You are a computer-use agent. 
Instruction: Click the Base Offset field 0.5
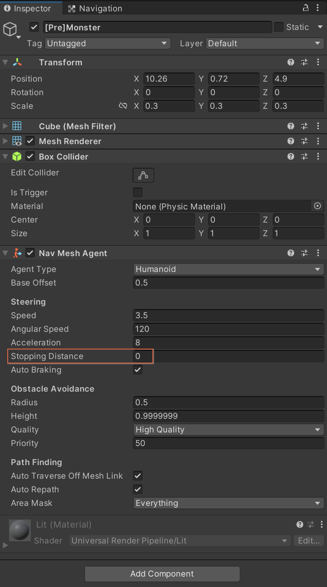pyautogui.click(x=229, y=283)
